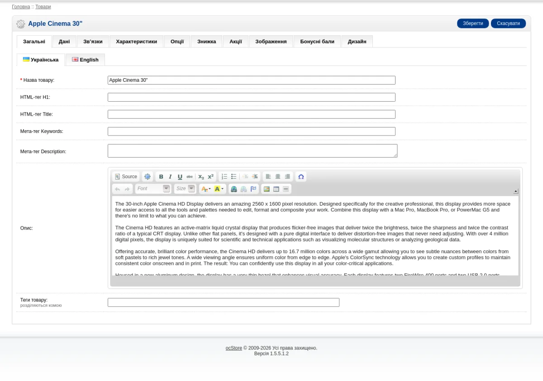Viewport: 543px width, 381px height.
Task: Insert an image into the description
Action: tap(267, 189)
